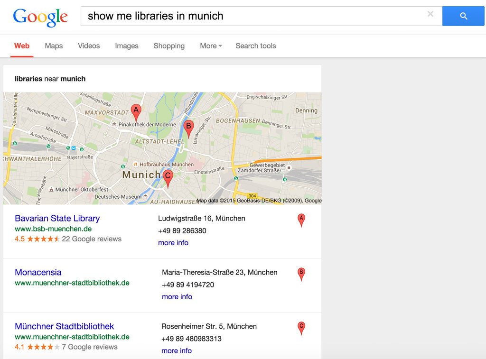Click the Gewerbegebiet Zamdorfer Straße map marker

click(289, 167)
